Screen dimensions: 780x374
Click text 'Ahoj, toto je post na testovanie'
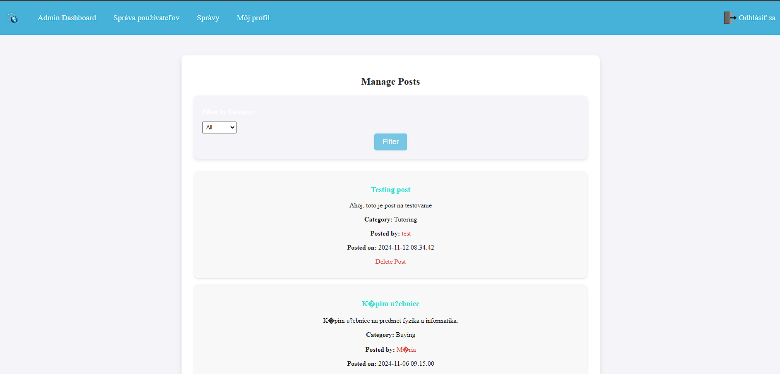(x=390, y=205)
